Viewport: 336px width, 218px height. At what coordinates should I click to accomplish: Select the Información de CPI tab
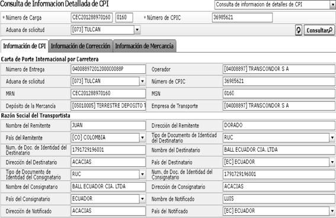pyautogui.click(x=24, y=46)
